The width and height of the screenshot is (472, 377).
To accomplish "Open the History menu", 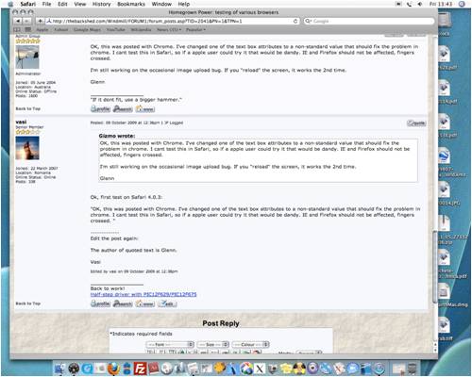I will (x=101, y=4).
